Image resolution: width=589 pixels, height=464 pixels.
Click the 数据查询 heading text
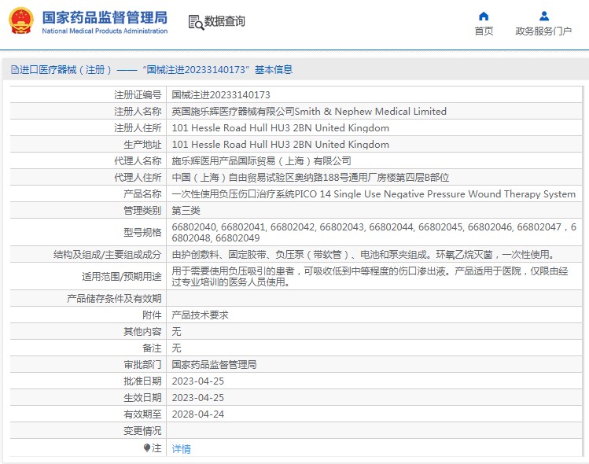tap(224, 21)
